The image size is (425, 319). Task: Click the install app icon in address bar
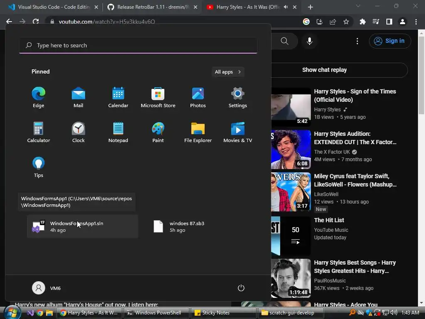tap(320, 22)
